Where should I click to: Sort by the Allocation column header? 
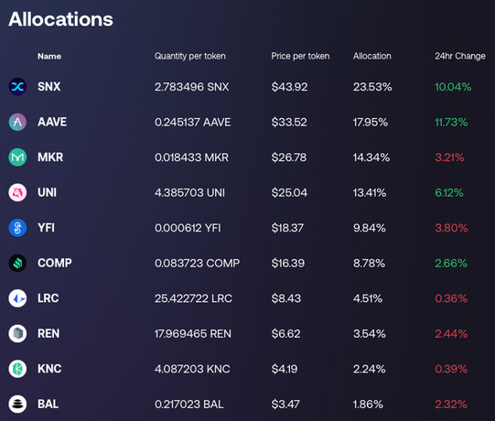coord(372,56)
